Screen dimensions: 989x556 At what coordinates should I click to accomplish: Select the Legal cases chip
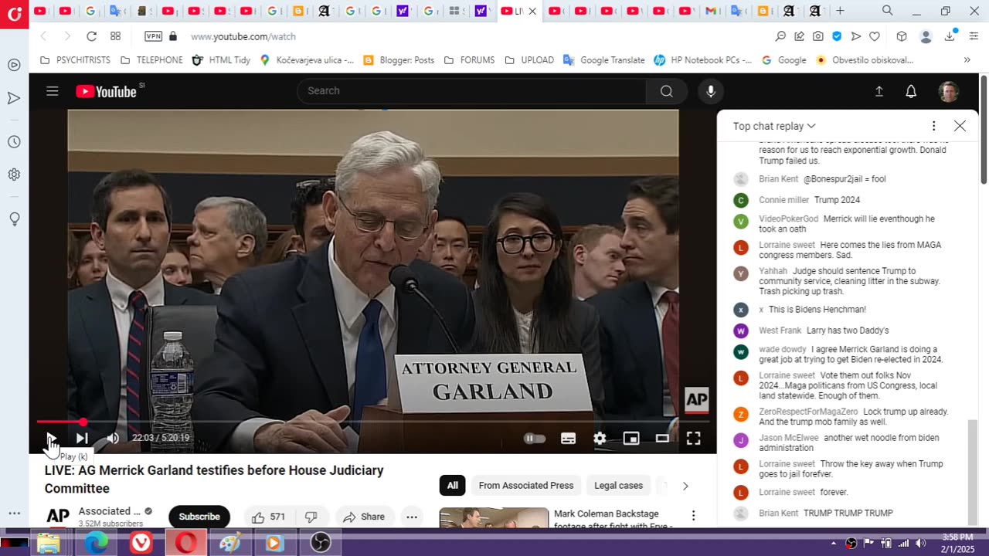[619, 485]
